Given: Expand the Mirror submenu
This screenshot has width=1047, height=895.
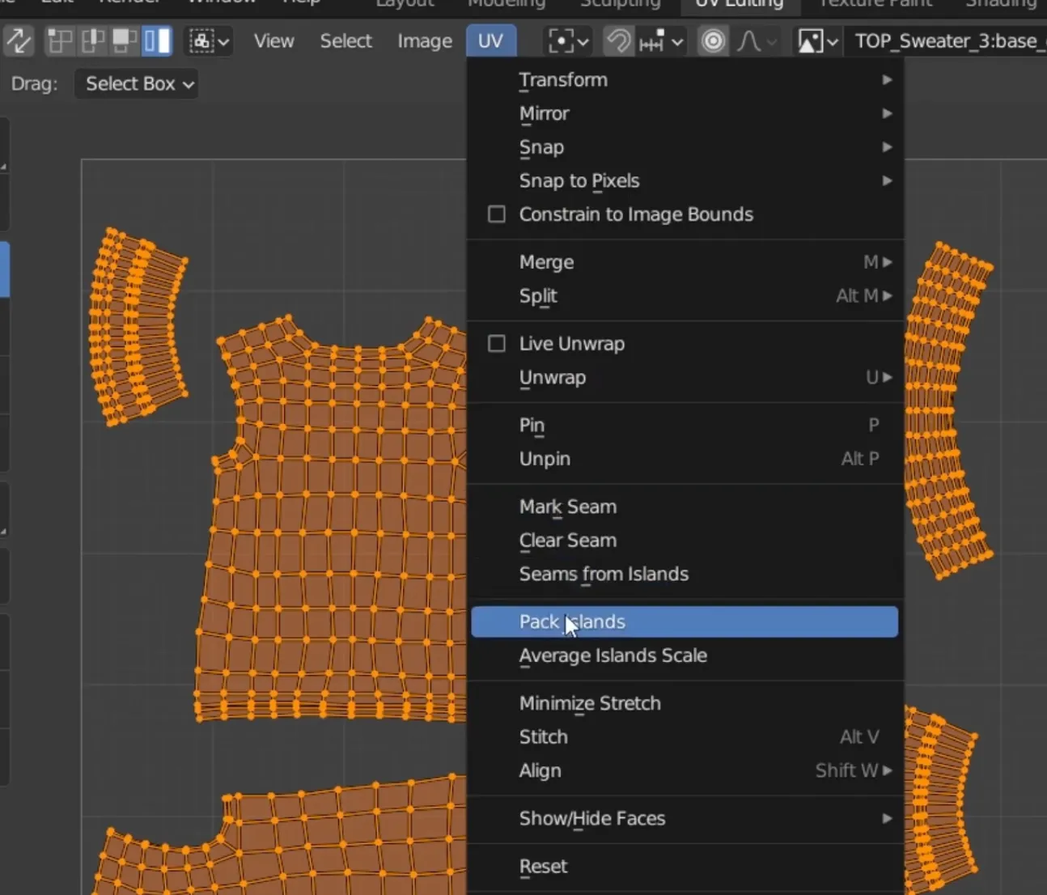Looking at the screenshot, I should (685, 114).
